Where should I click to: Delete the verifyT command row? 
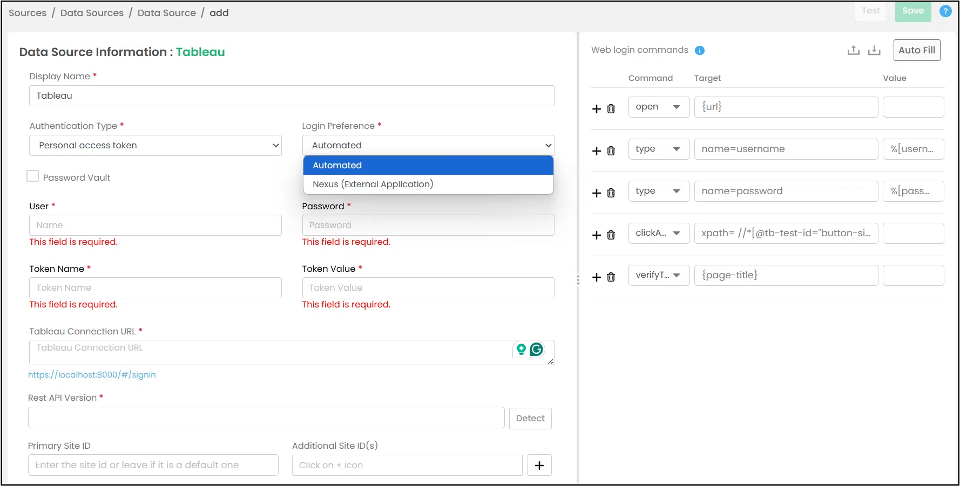(611, 277)
